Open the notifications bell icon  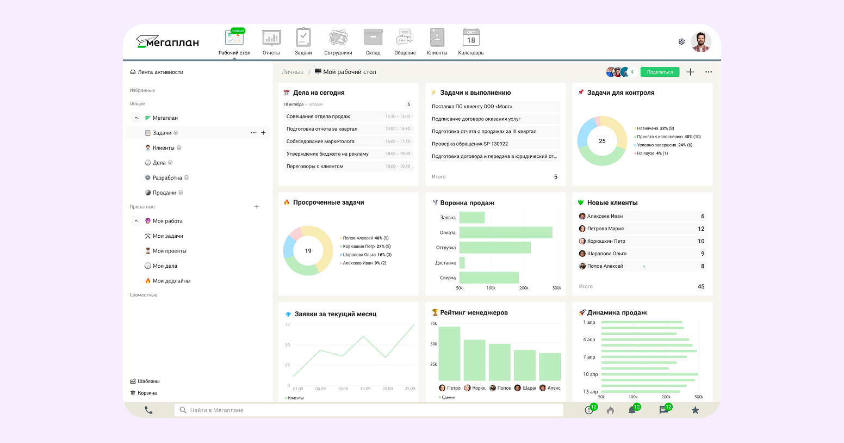click(x=632, y=410)
